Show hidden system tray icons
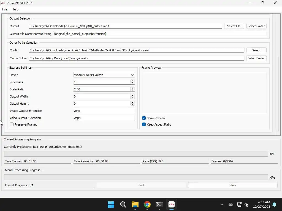 point(222,204)
